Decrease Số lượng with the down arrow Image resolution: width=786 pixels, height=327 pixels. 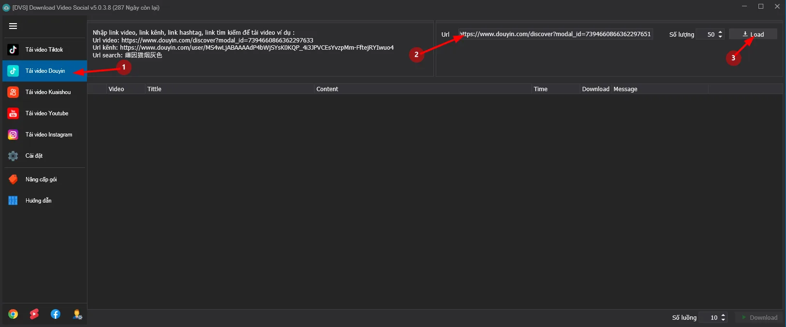tap(720, 37)
